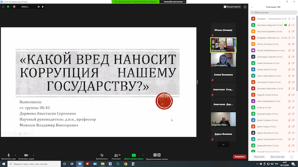Screen dimensions: 298x167
Task: Open Cortana circle on taskbar
Action: point(64,164)
